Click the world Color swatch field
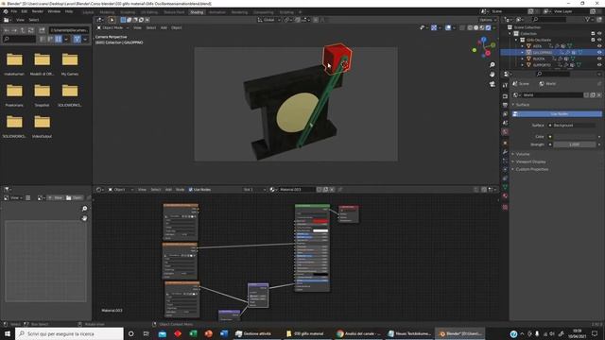The image size is (605, 340). pyautogui.click(x=574, y=136)
